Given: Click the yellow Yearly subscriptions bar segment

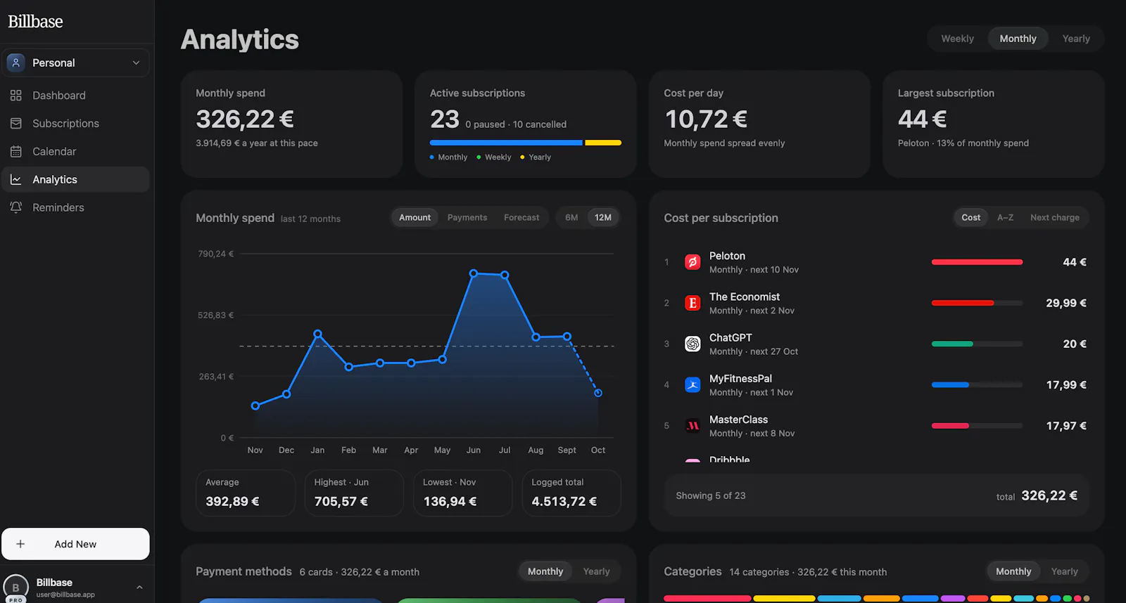Looking at the screenshot, I should (603, 143).
